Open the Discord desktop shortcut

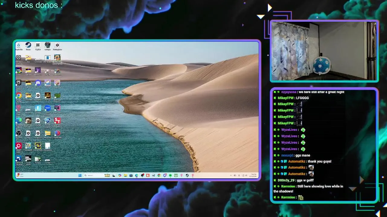pyautogui.click(x=38, y=83)
